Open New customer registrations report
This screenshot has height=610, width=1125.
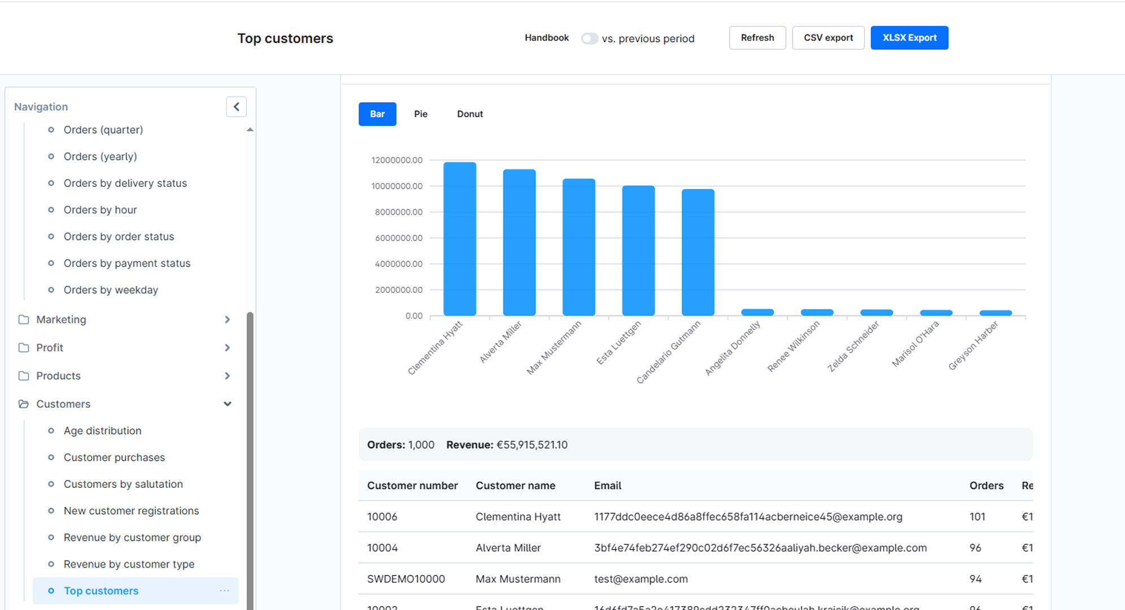tap(131, 511)
